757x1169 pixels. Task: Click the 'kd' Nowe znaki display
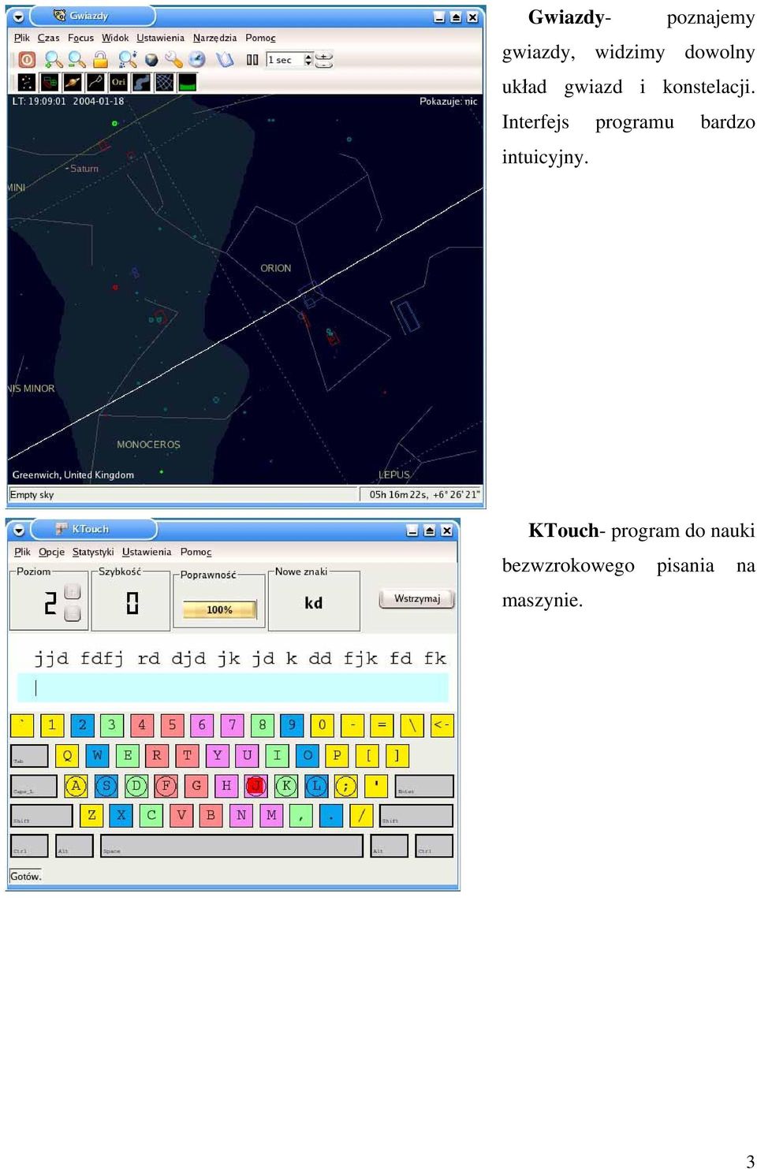coord(314,603)
